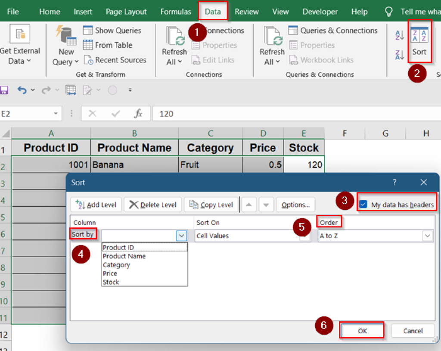
Task: Click the Sort icon in the ribbon
Action: click(x=419, y=41)
